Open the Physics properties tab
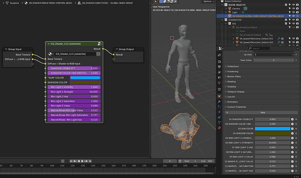The image size is (301, 178). tap(219, 112)
